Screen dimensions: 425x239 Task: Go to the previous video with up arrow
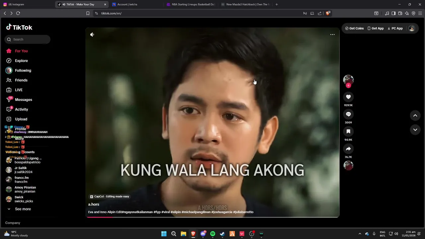[x=415, y=116]
